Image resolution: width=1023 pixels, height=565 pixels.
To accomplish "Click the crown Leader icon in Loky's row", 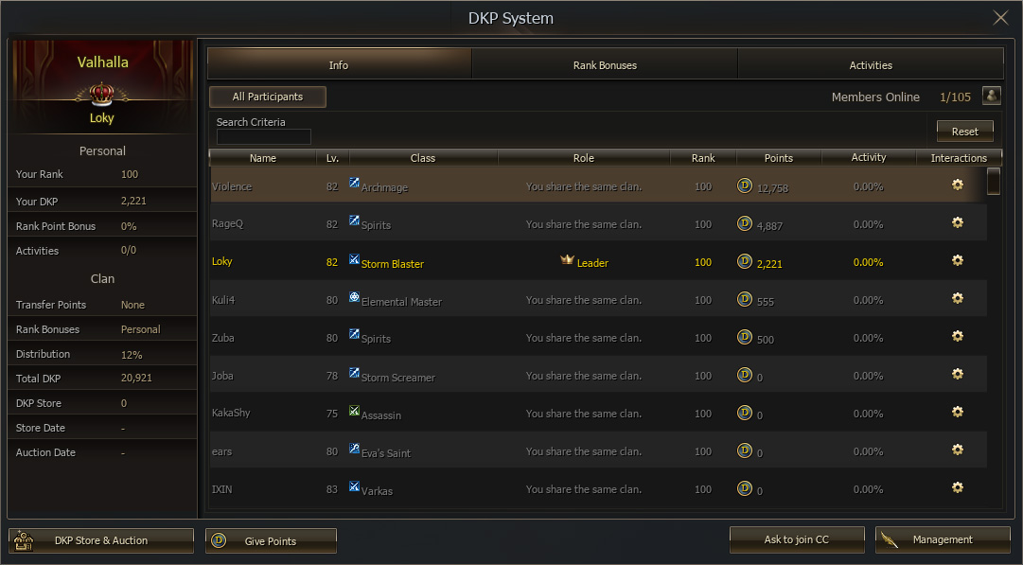I will (567, 260).
